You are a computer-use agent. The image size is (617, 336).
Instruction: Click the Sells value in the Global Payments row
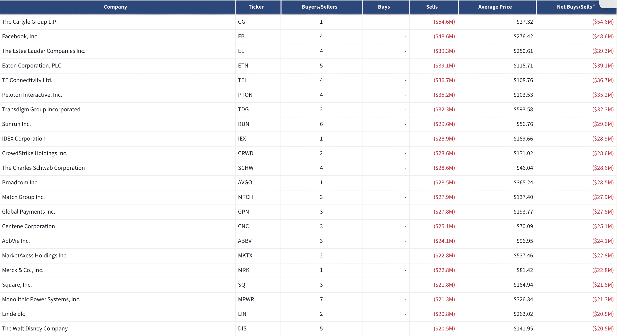click(444, 212)
